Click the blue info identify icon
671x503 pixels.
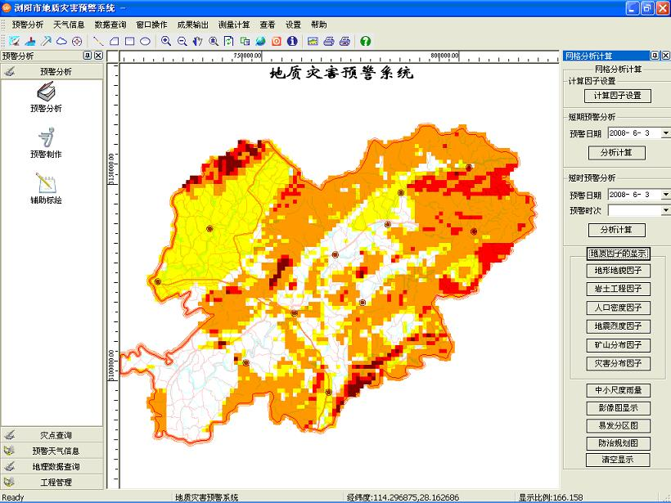point(292,41)
